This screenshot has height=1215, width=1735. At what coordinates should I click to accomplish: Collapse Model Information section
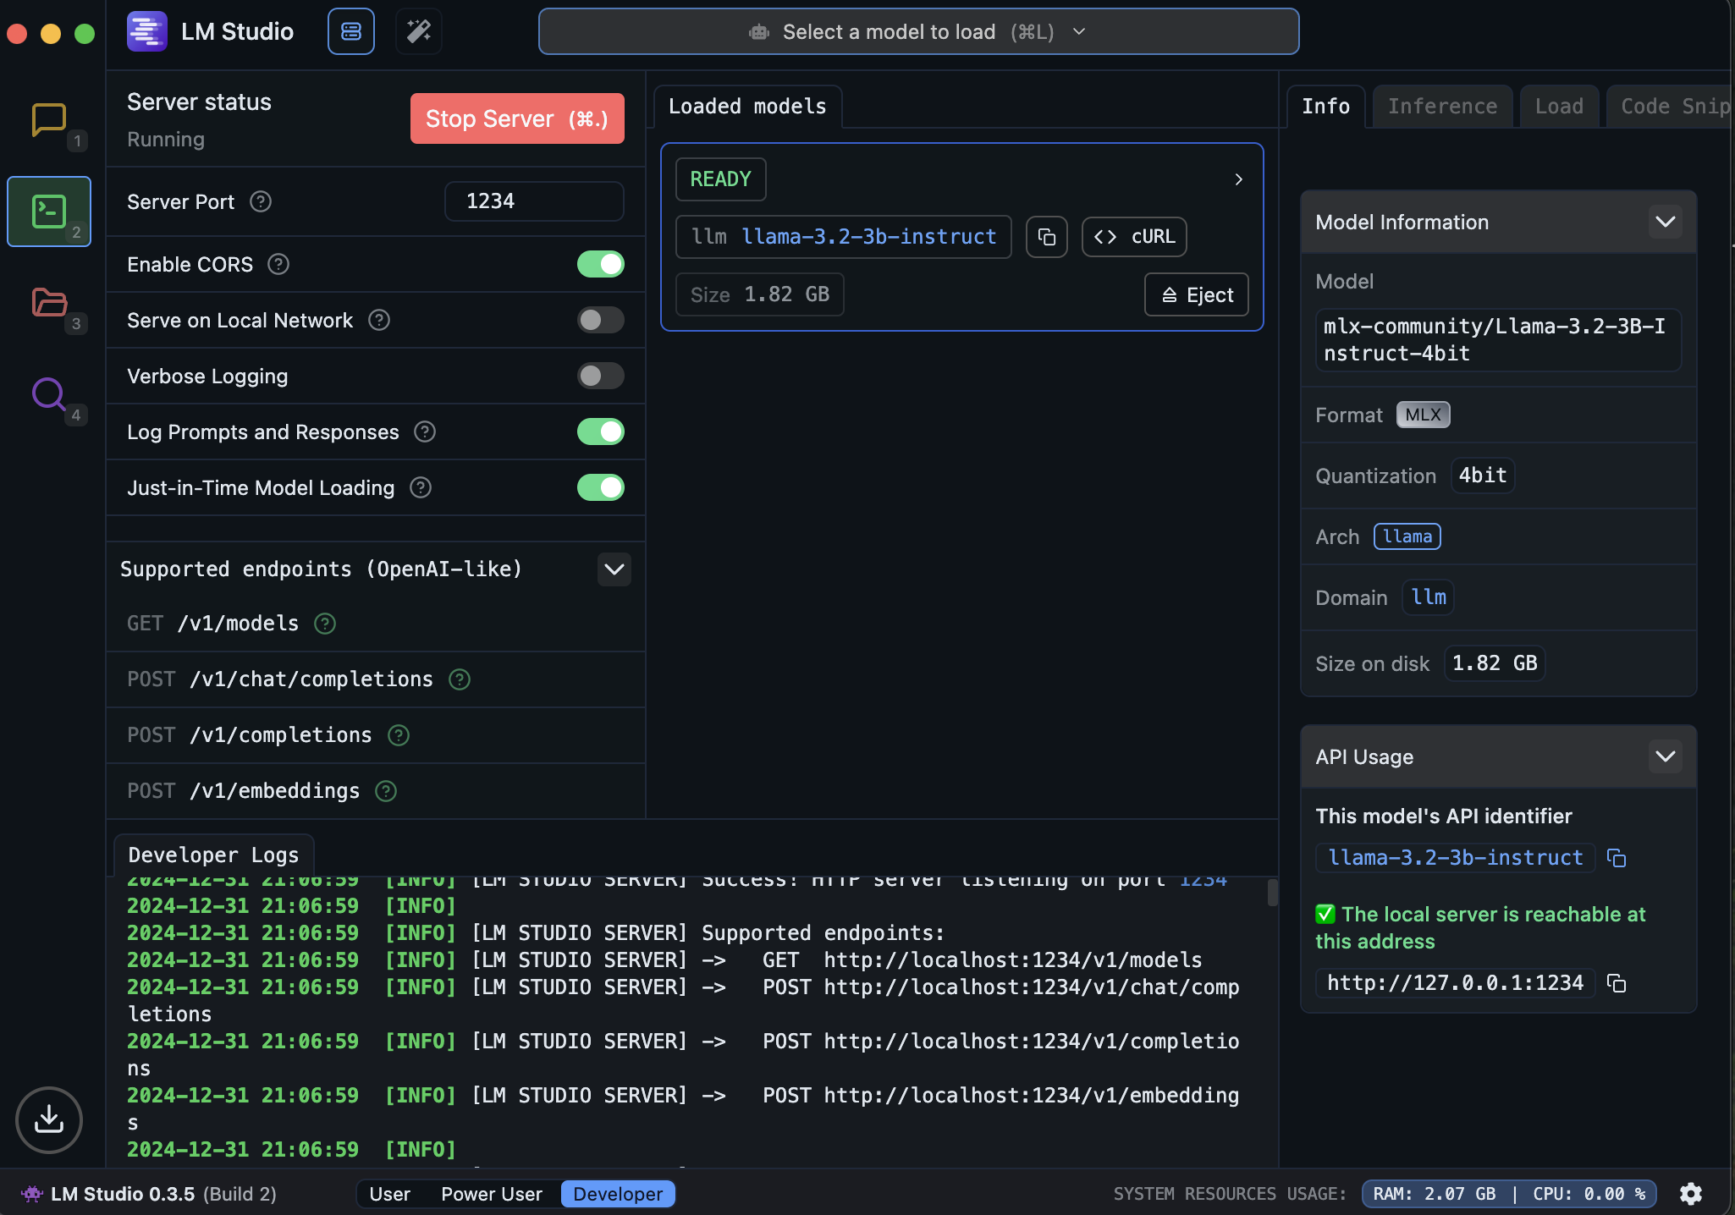(x=1666, y=222)
